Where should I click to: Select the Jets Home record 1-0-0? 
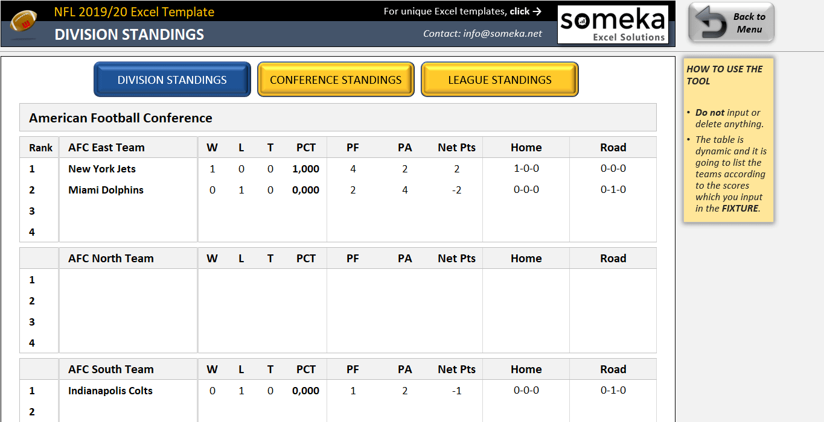[x=526, y=169]
